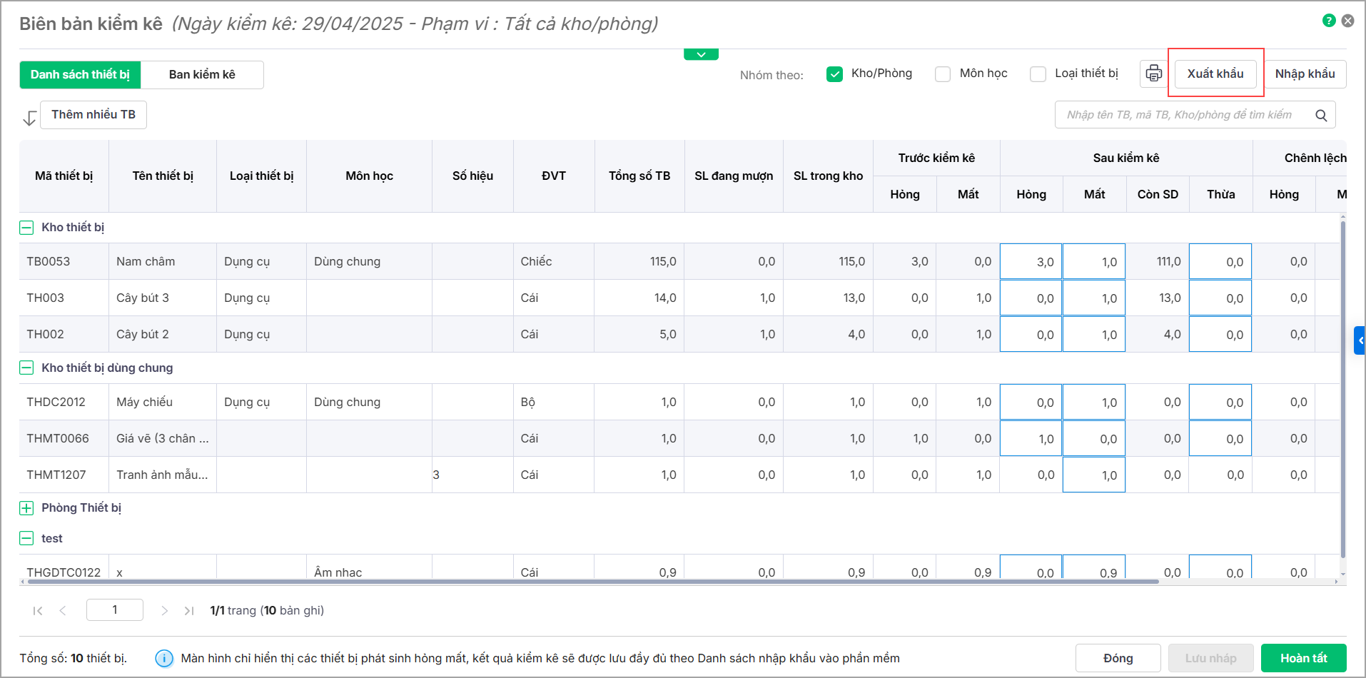
Task: Collapse the Kho thiết bị dùng chung group
Action: coord(26,368)
